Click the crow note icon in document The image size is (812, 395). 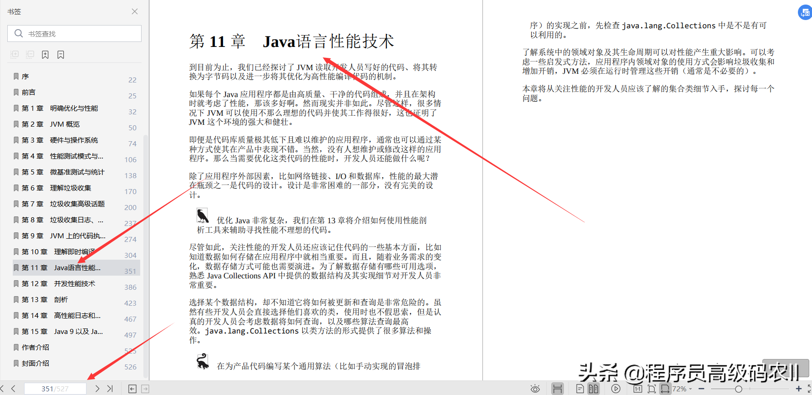point(203,215)
